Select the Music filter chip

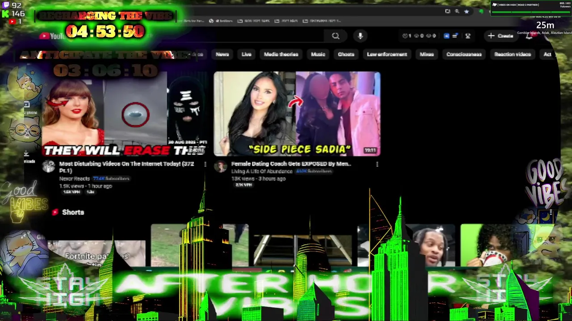(x=318, y=54)
